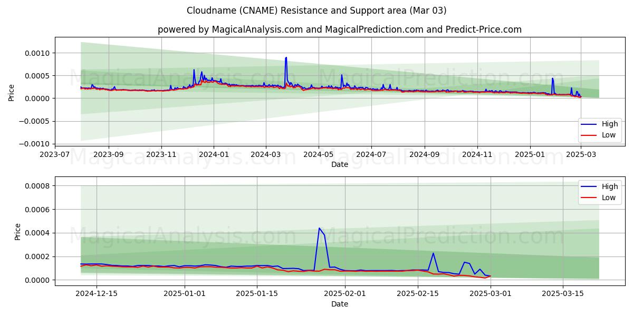Click 'Low' in the upper chart legend
Screen dimensions: 633x316
(x=609, y=135)
